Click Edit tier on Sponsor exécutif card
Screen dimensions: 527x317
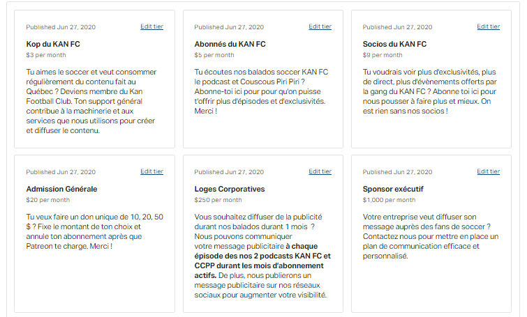point(489,171)
